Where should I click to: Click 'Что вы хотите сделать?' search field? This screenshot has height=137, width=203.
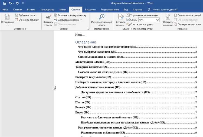pos(165,9)
